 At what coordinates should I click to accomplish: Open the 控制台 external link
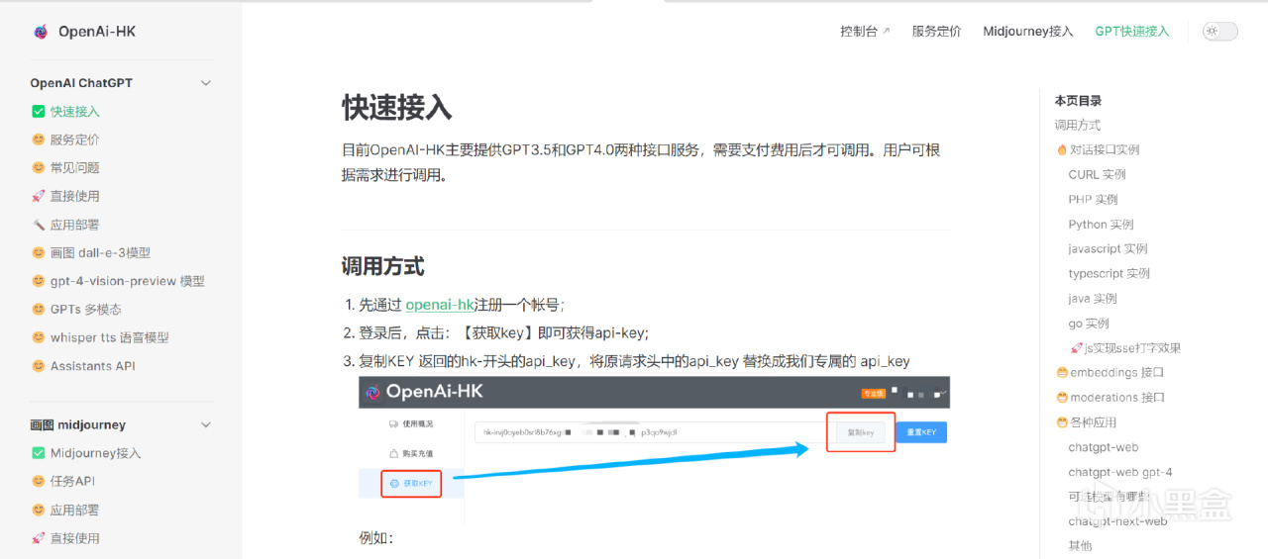(x=865, y=32)
